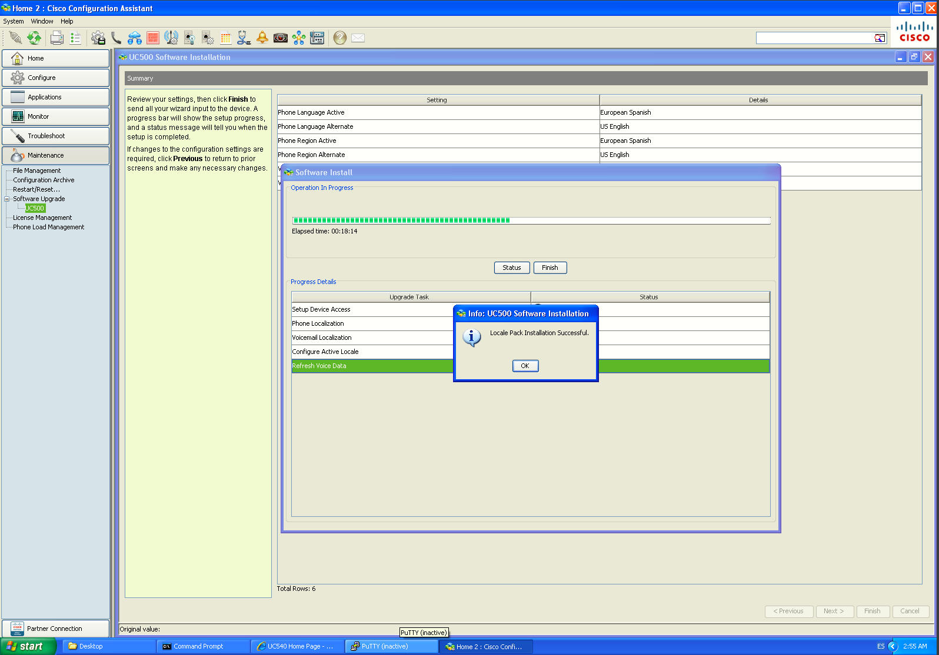
Task: Click the info icon in the success dialog
Action: pos(471,337)
